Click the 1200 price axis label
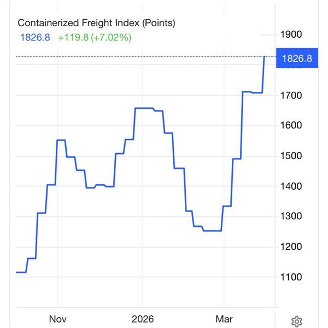328x328 pixels. coord(291,247)
